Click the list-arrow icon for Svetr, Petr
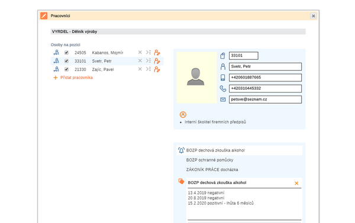The image size is (355, 223). [149, 61]
